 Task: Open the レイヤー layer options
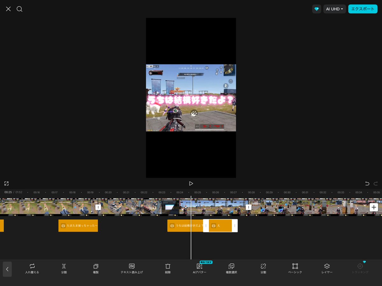click(327, 269)
